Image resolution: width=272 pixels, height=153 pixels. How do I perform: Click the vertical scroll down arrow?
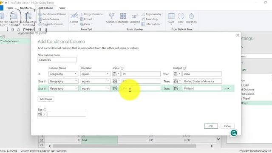(x=218, y=139)
